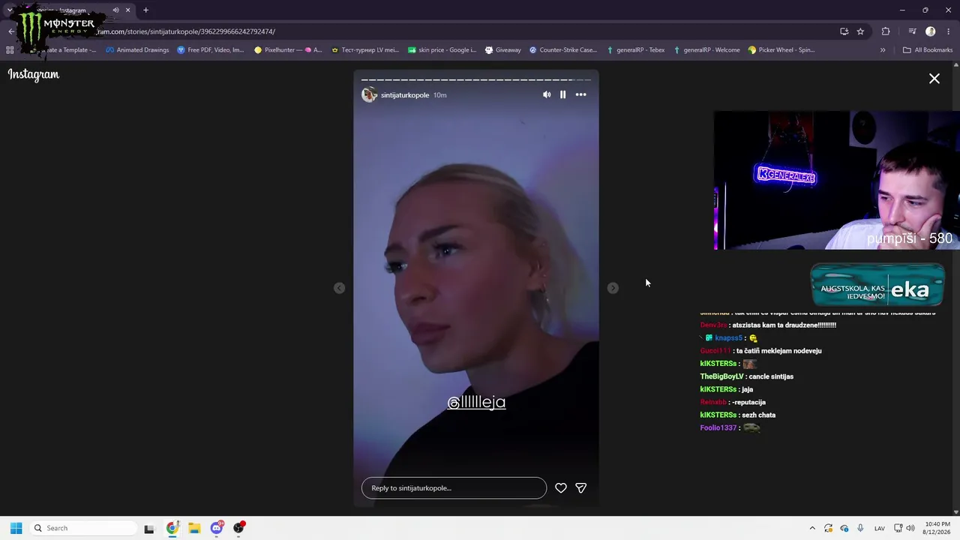Mute the Instagram tab's audio indicator
The width and height of the screenshot is (960, 540).
tap(115, 10)
